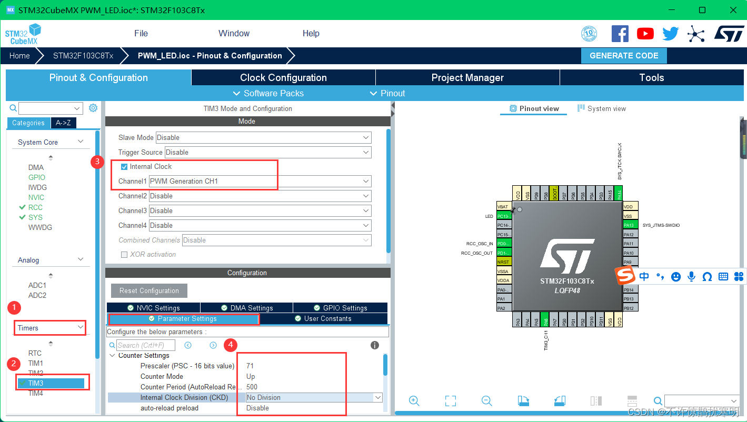This screenshot has width=747, height=422.
Task: Open the STM32CubeMX logo home
Action: 23,34
